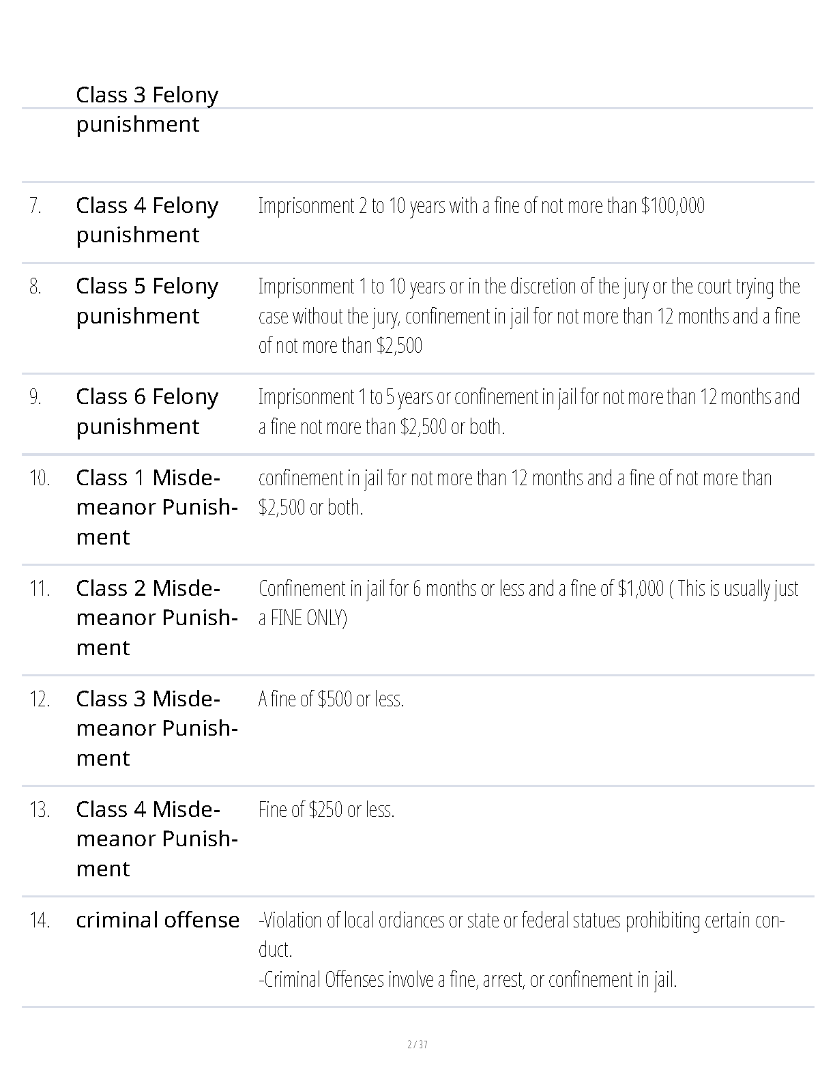Click the "2 / 37" page indicator

coord(417,1044)
